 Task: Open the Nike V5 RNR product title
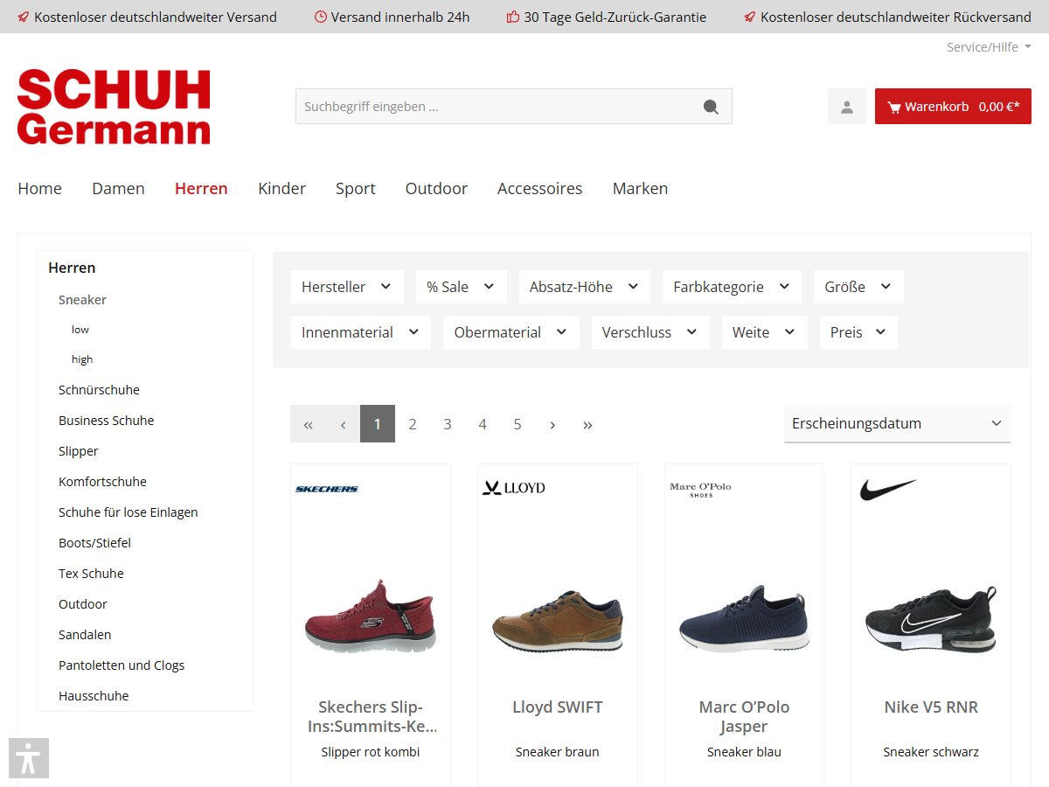(x=931, y=707)
